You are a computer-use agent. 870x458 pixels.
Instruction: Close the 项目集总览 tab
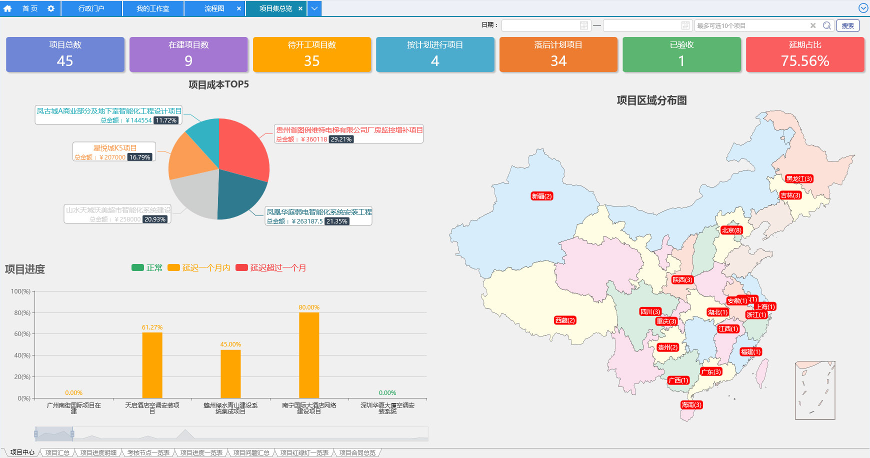tap(300, 8)
